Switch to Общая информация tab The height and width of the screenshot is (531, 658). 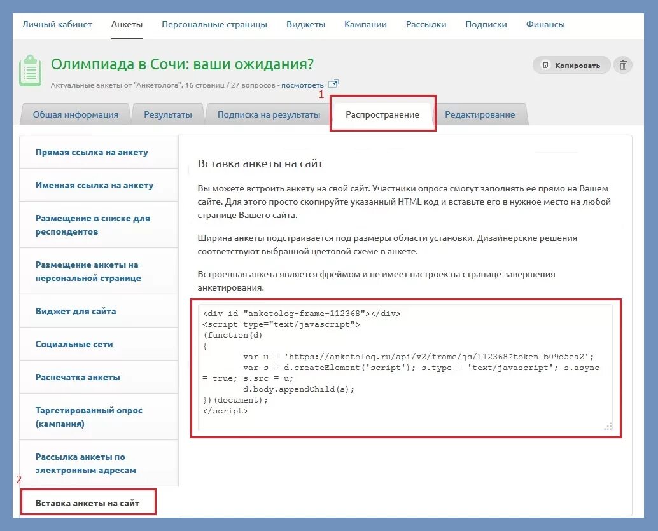click(76, 114)
